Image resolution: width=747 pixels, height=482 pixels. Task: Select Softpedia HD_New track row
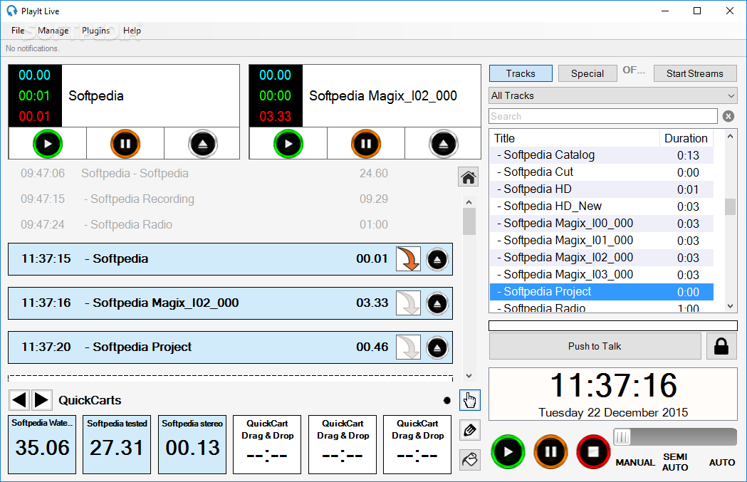(602, 206)
